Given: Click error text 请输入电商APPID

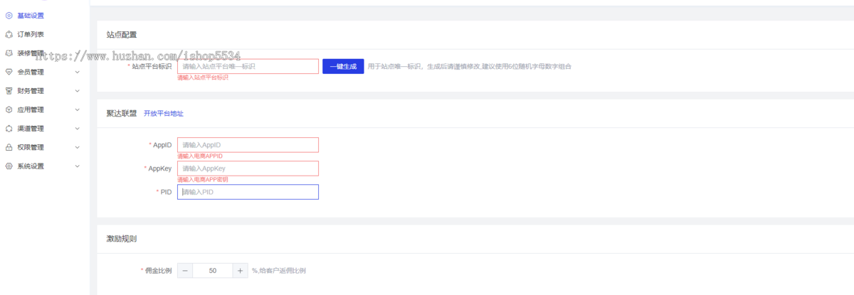Looking at the screenshot, I should (x=200, y=156).
